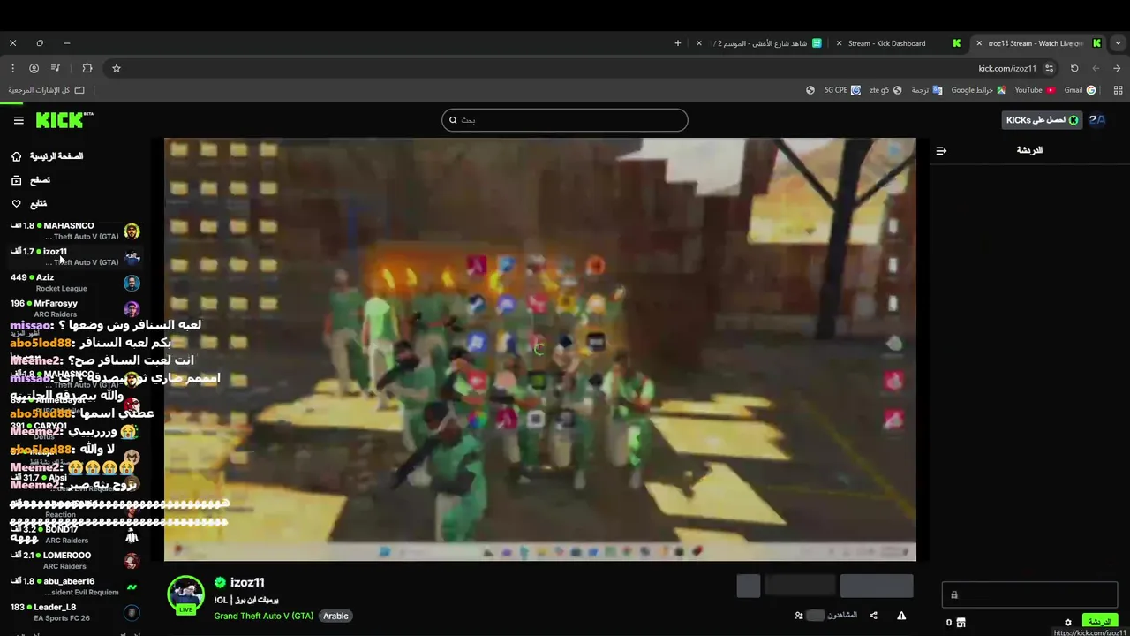Viewport: 1130px width, 636px height.
Task: Close the Stream - Kick Dashboard tab
Action: point(840,43)
